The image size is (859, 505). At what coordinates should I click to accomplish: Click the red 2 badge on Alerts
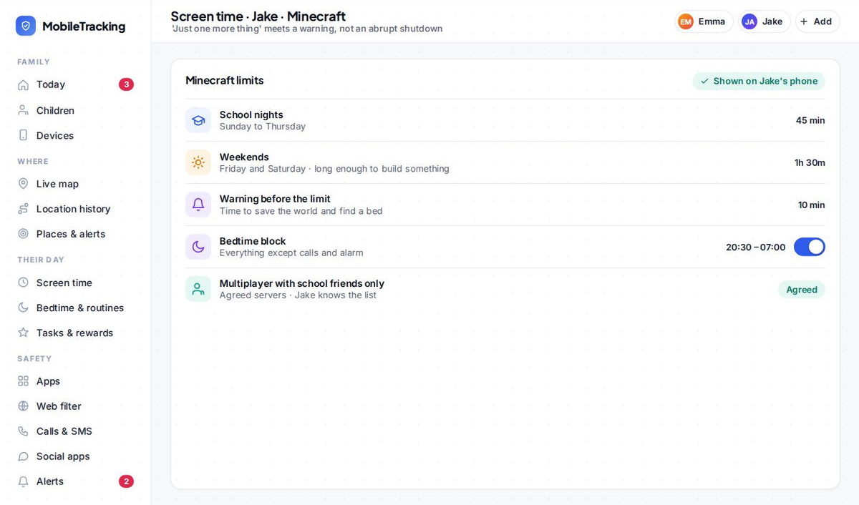pyautogui.click(x=126, y=481)
